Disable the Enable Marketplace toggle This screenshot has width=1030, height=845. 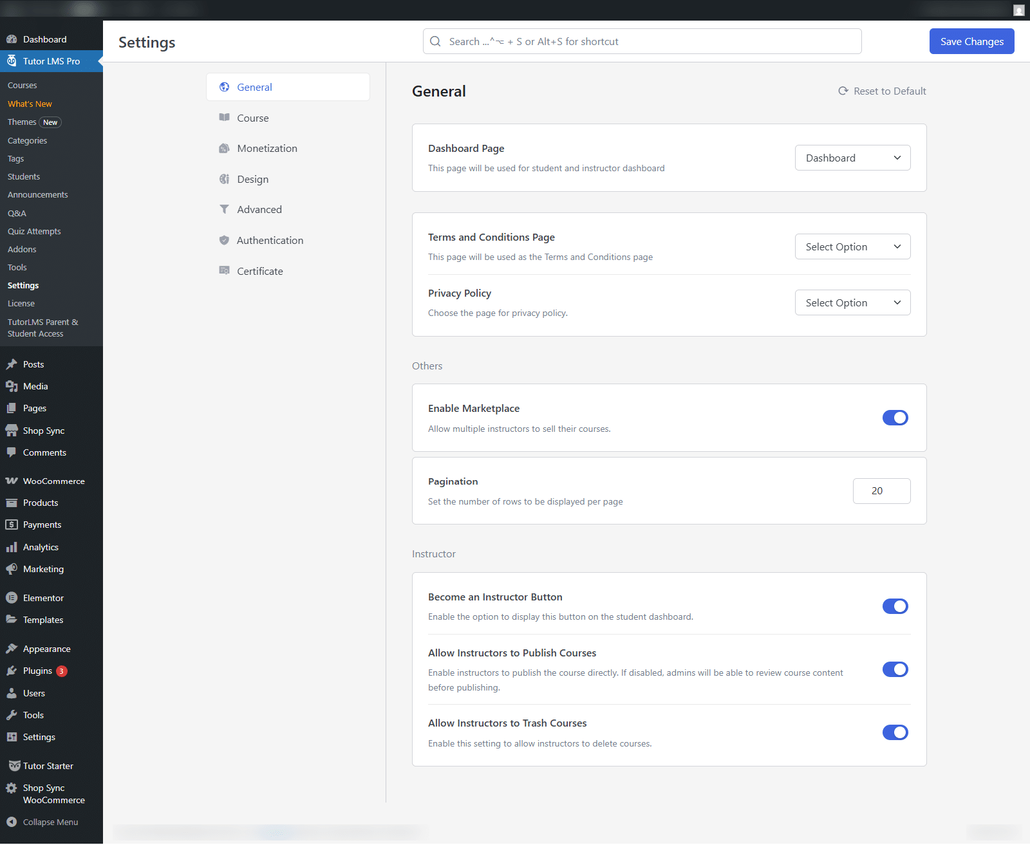click(895, 418)
